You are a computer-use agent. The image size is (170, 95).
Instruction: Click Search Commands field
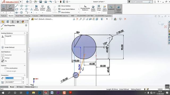[x=140, y=2]
